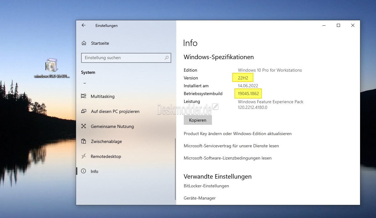Click the 'Leistung' label

192,101
